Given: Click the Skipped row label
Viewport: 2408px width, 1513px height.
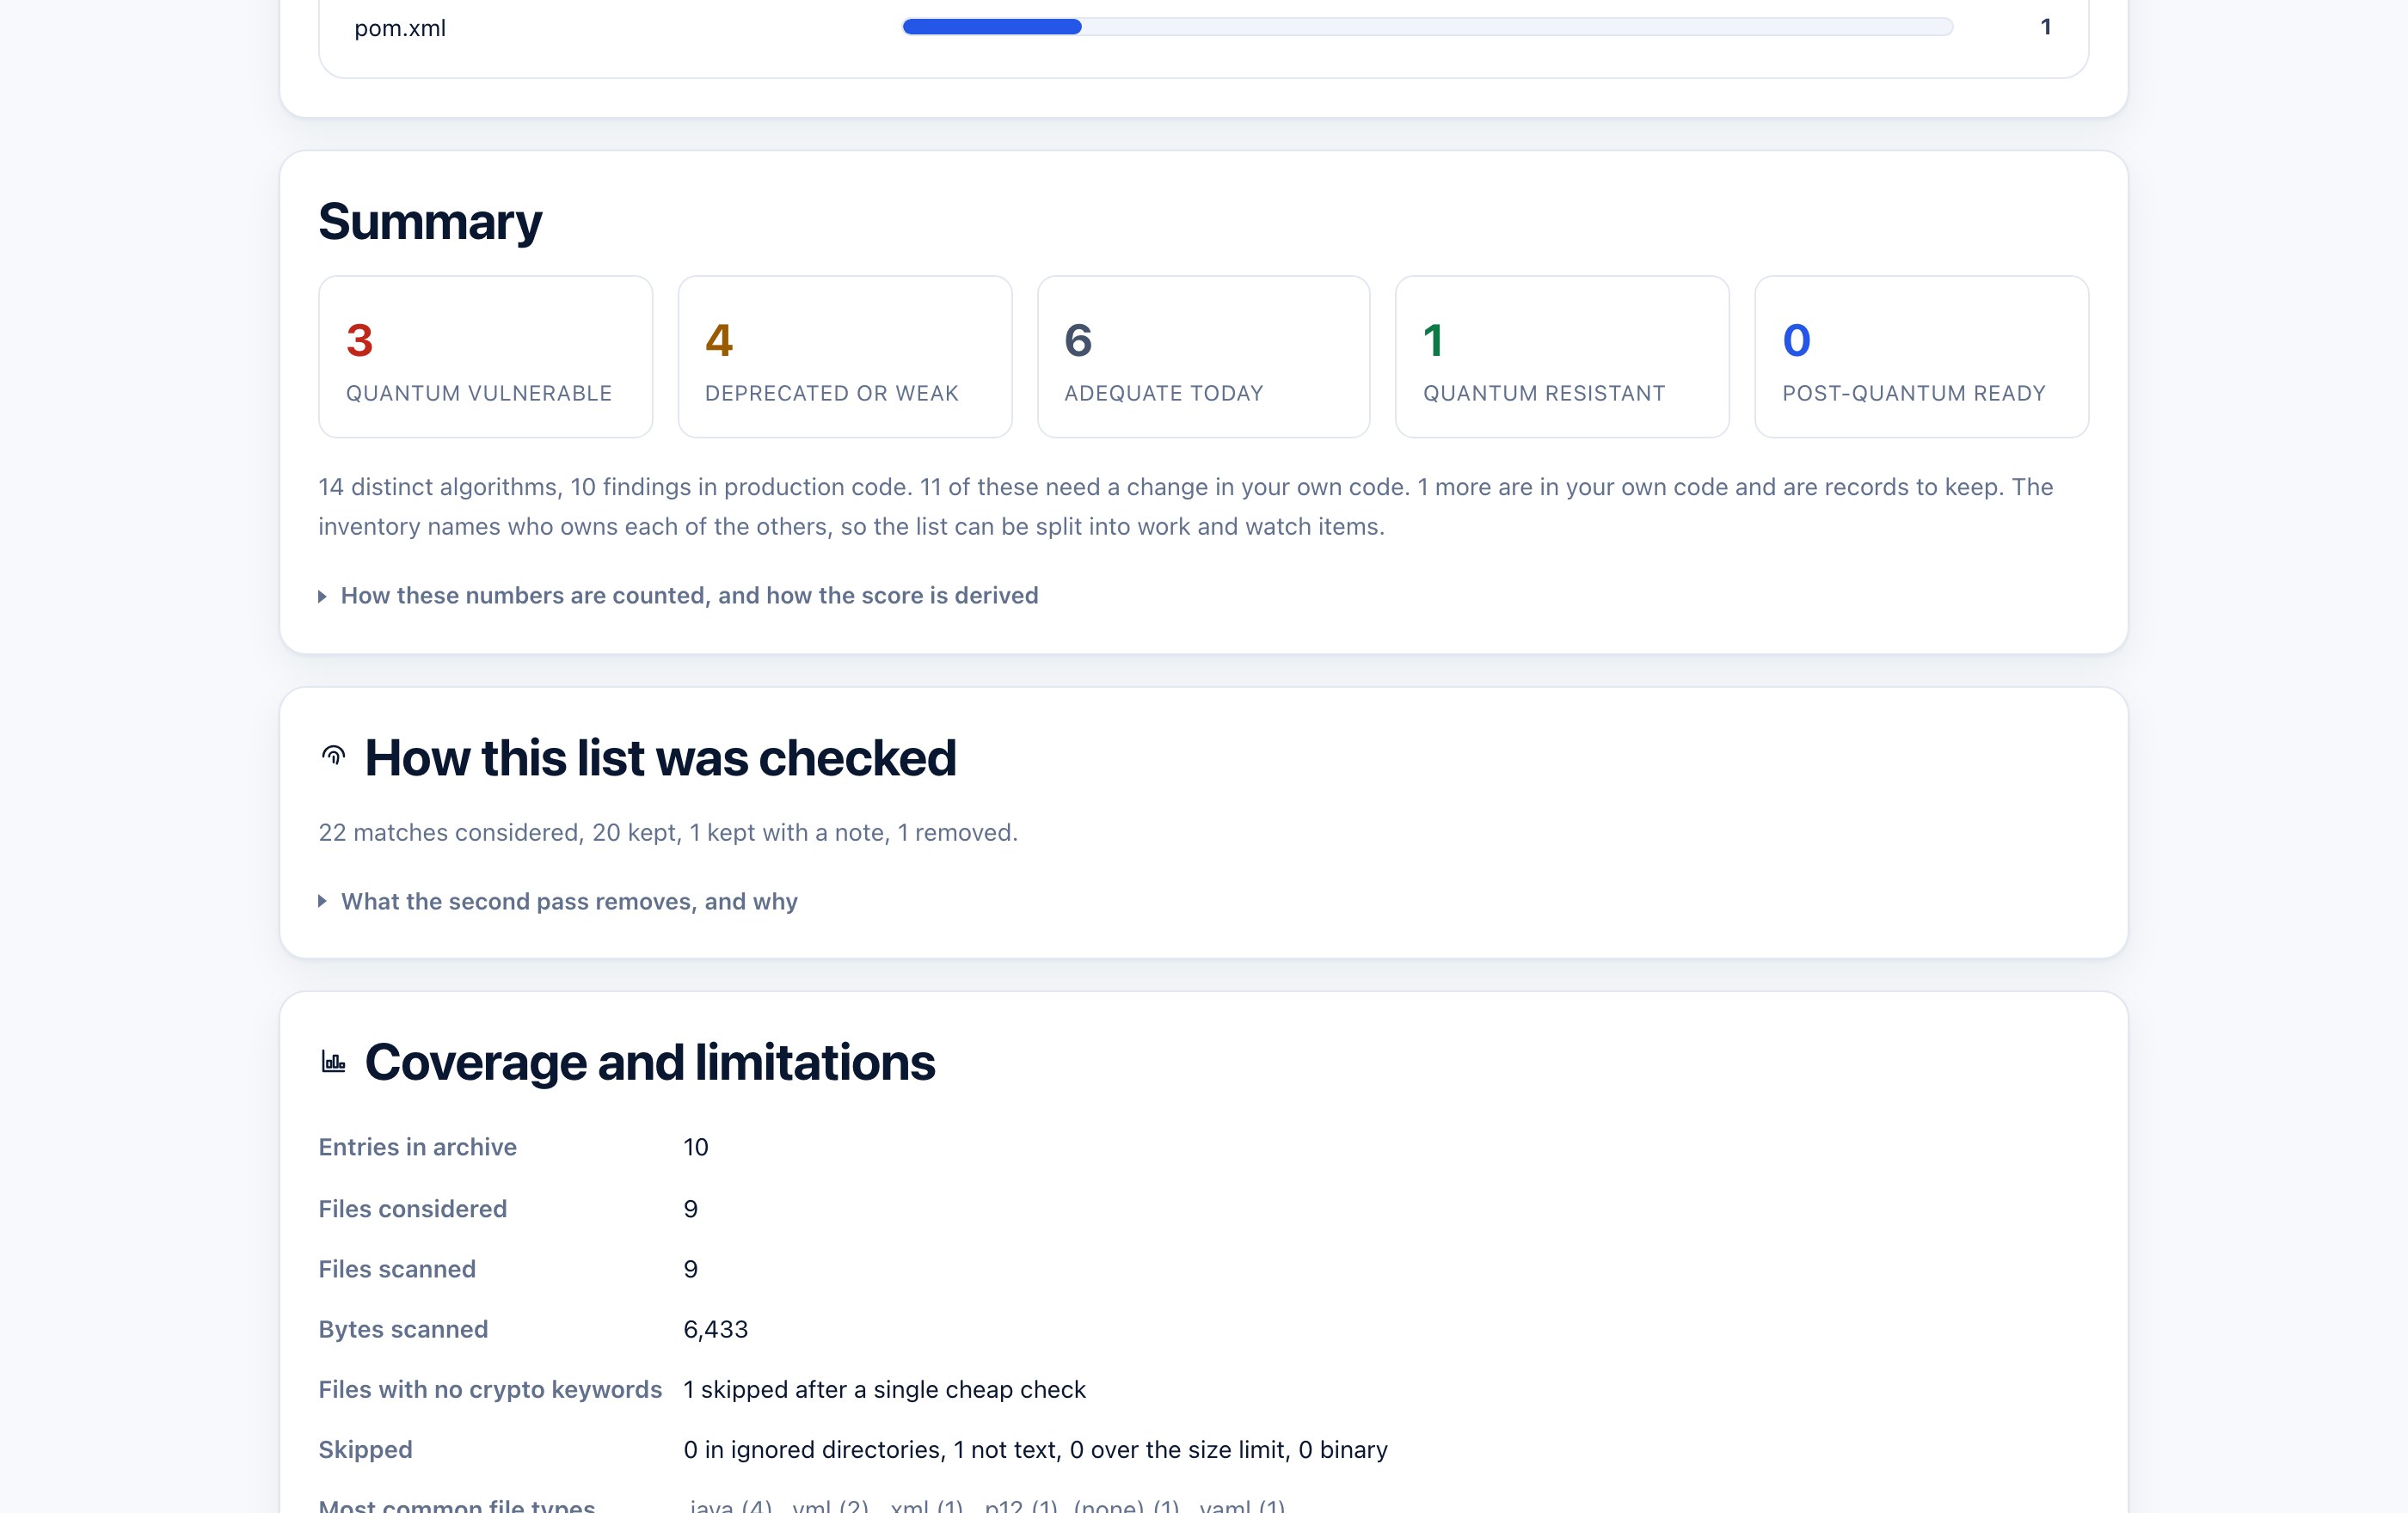Looking at the screenshot, I should tap(365, 1450).
